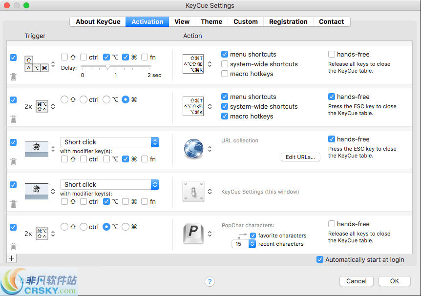Open help with the question mark button

pos(210,281)
